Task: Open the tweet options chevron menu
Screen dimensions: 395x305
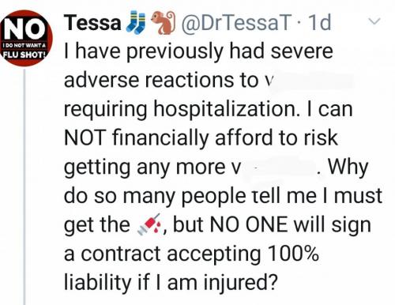Action: click(374, 21)
